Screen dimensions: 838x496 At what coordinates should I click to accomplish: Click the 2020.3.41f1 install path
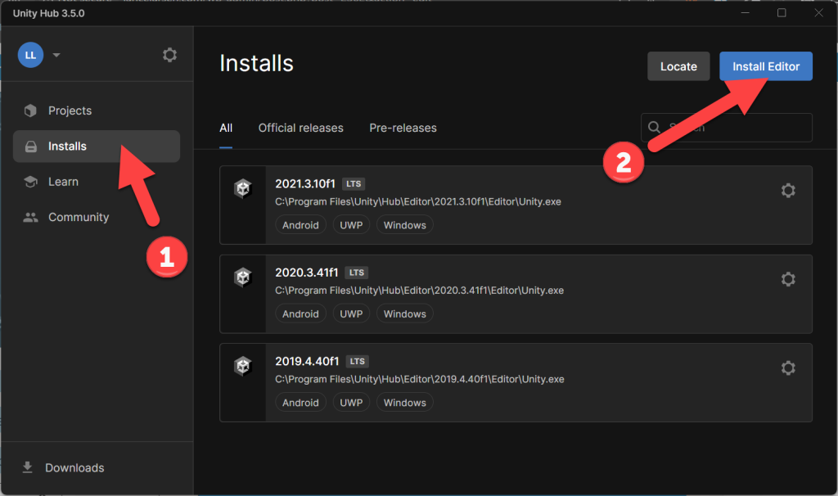(420, 291)
